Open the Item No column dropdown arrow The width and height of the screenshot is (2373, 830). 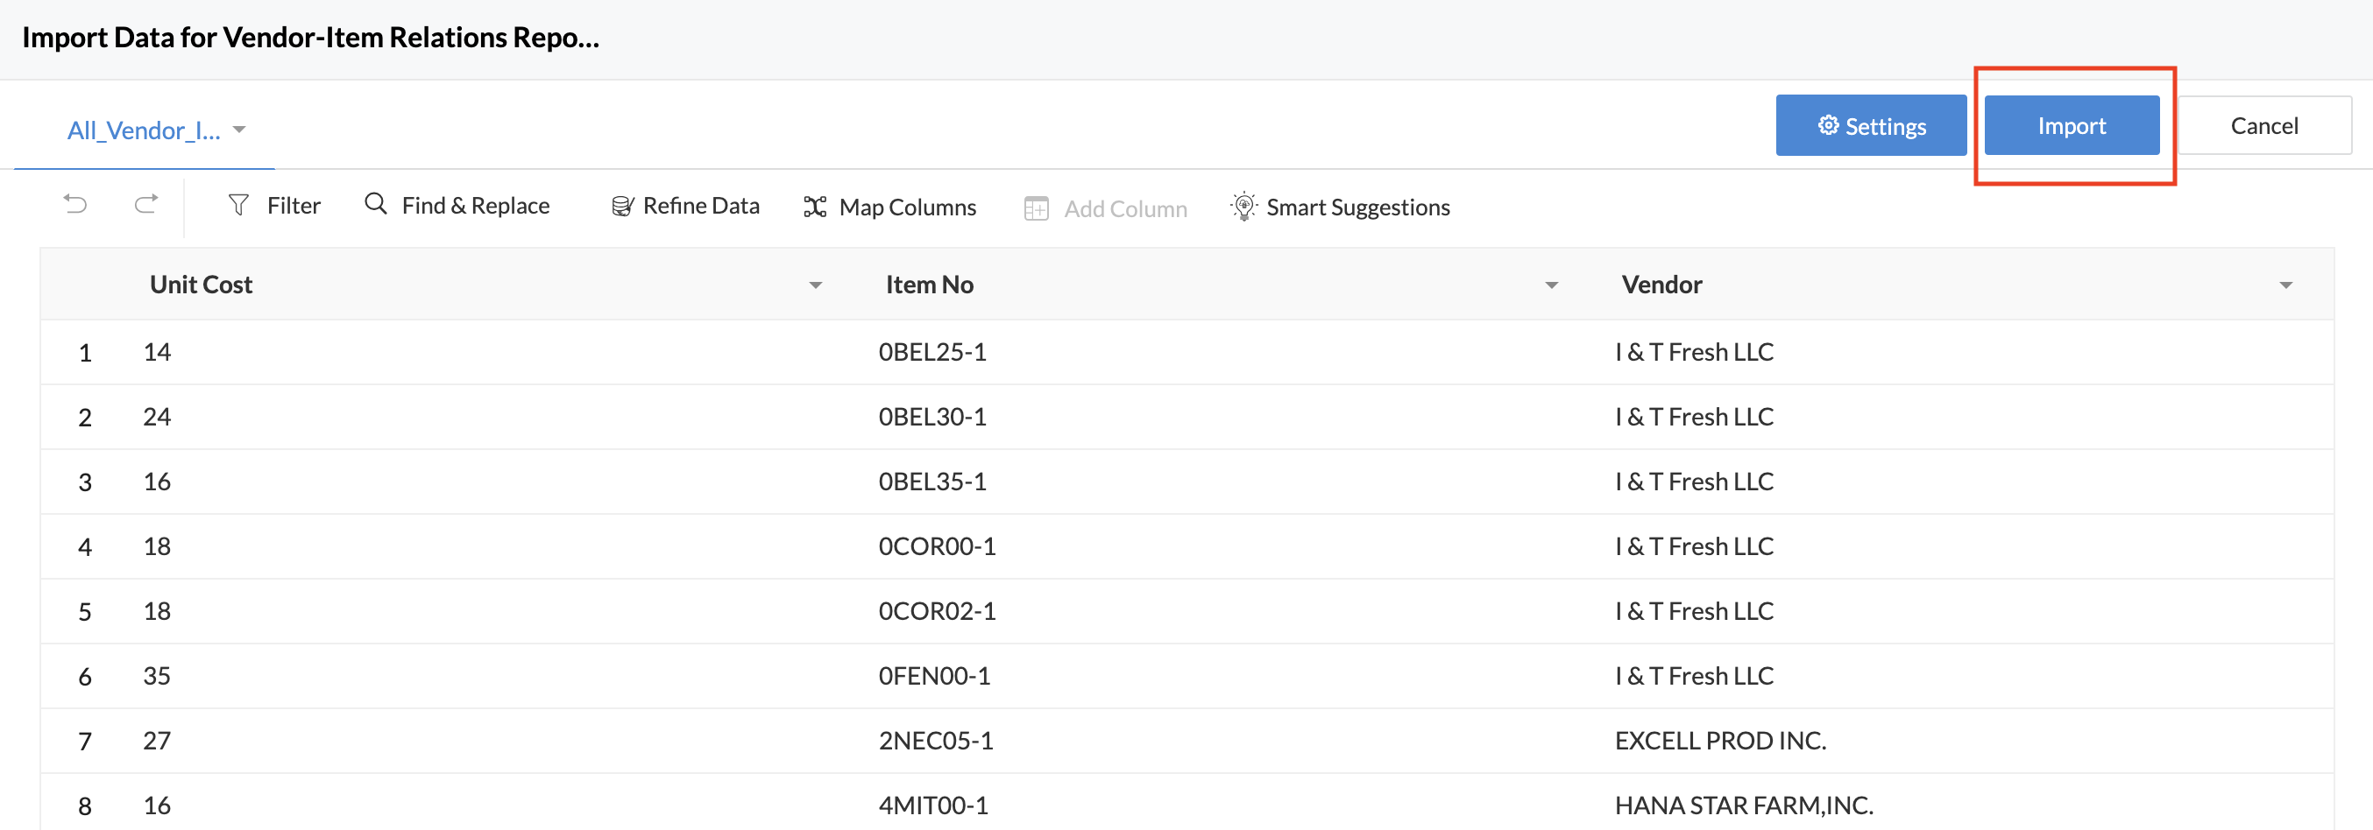(1551, 285)
